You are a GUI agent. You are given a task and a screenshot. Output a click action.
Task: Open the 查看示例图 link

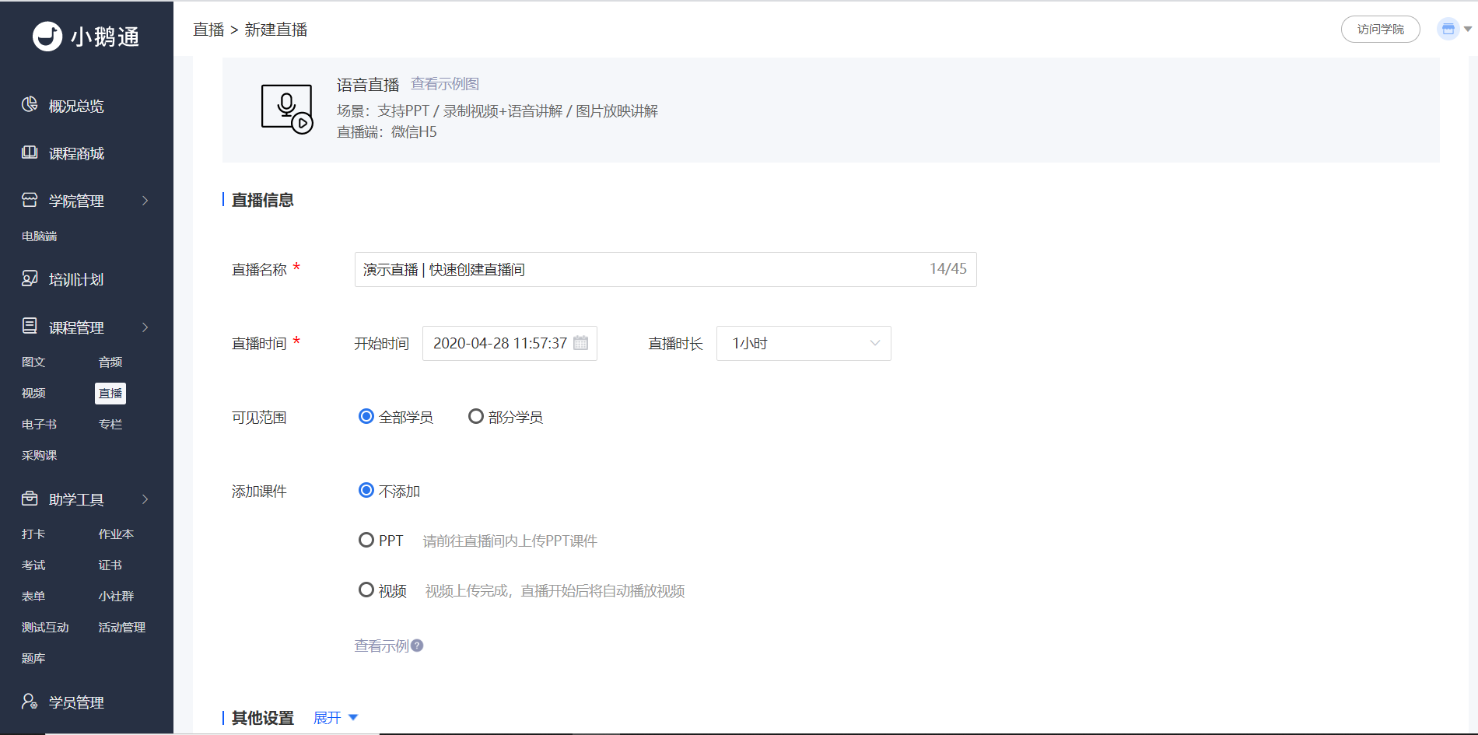445,84
